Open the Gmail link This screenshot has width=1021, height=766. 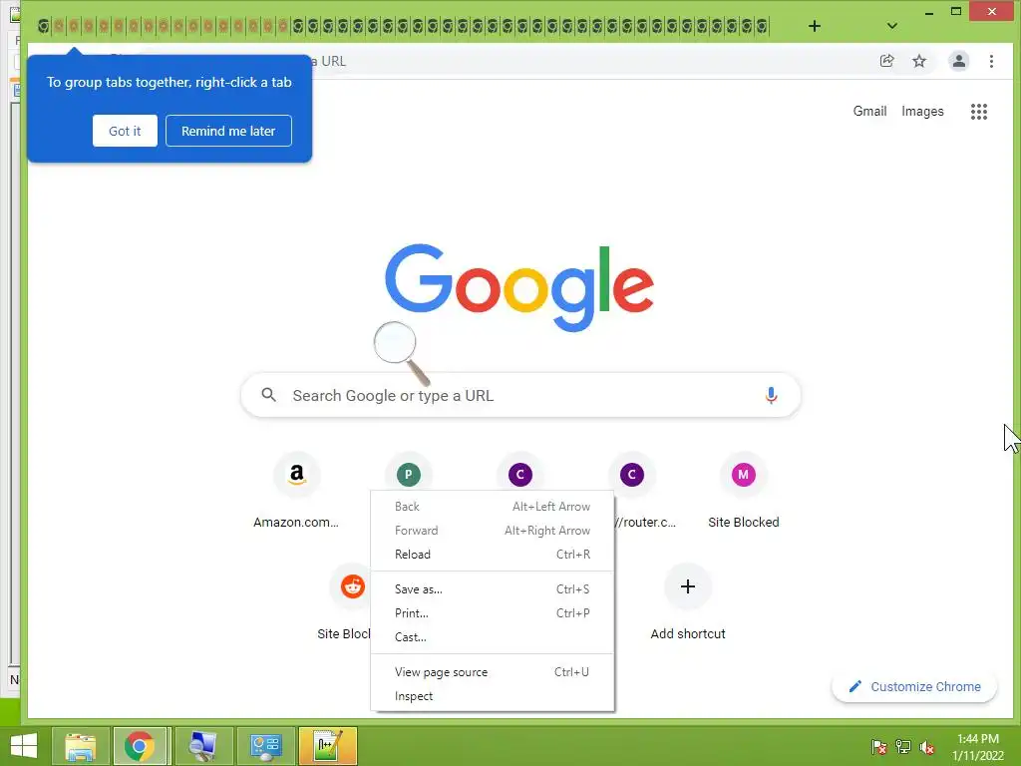coord(869,112)
